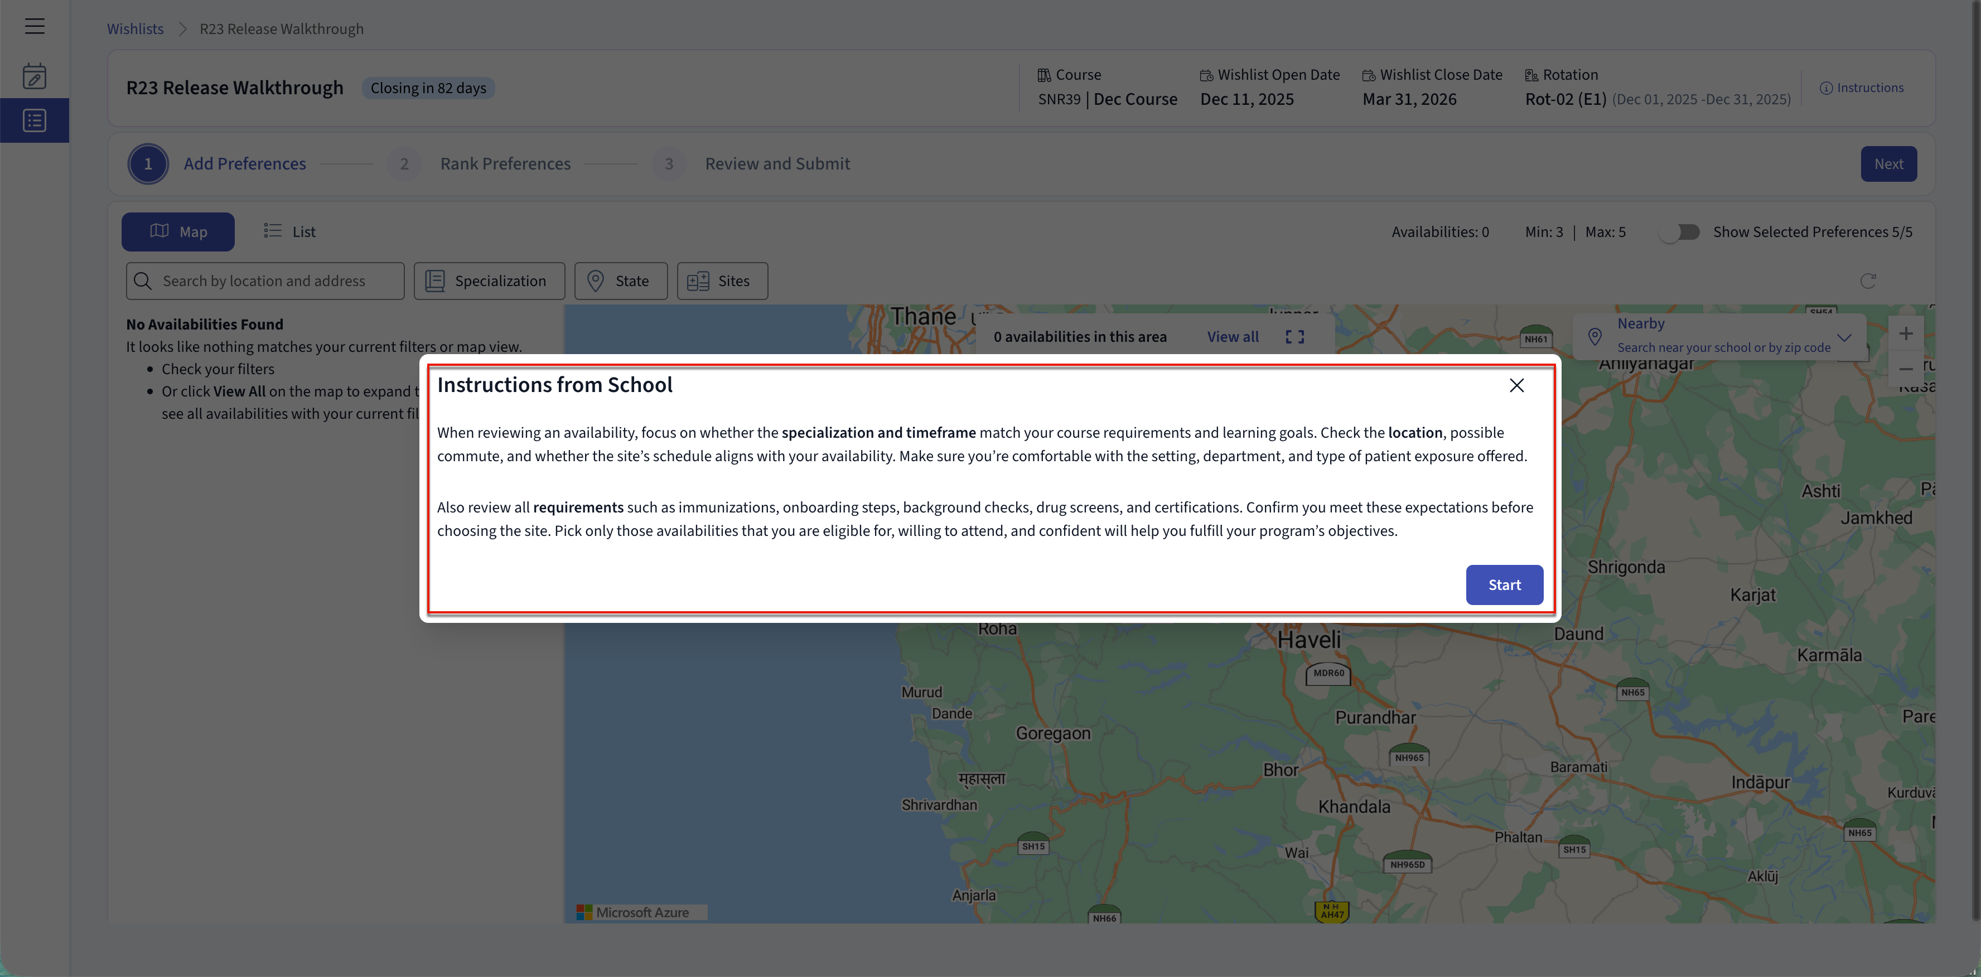Click the calendar edit sidebar icon

click(x=35, y=76)
